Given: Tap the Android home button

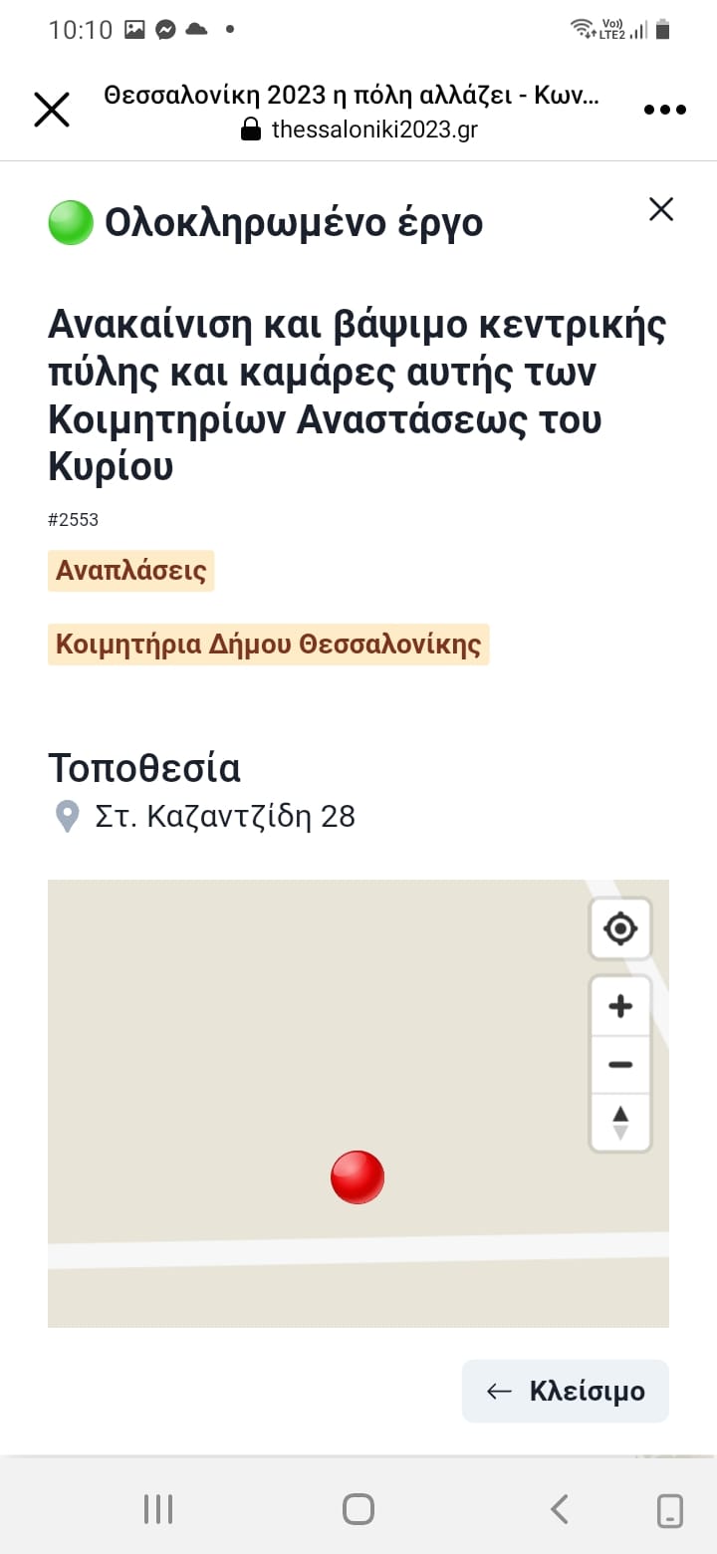Looking at the screenshot, I should [358, 1509].
